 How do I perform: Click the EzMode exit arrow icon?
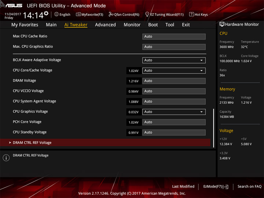point(225,187)
